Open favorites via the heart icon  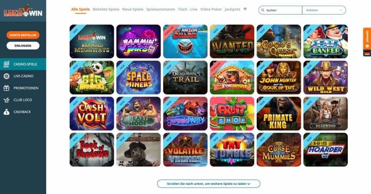coord(245,9)
